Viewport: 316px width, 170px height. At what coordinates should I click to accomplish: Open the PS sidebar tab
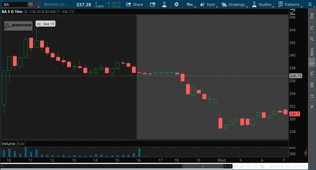[x=312, y=73]
